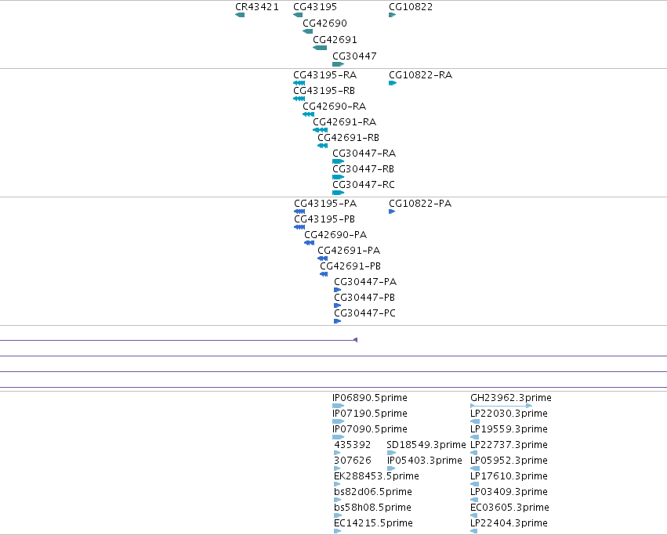Select the IP07090.5prime EST label
Viewport: 667px width, 535px height.
pyautogui.click(x=370, y=429)
